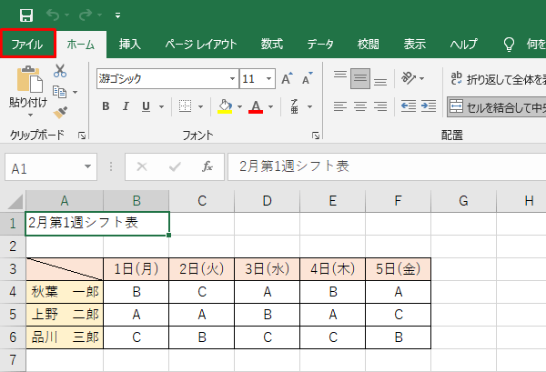Image resolution: width=546 pixels, height=372 pixels.
Task: Select Center horizontal align icon
Action: [x=360, y=106]
